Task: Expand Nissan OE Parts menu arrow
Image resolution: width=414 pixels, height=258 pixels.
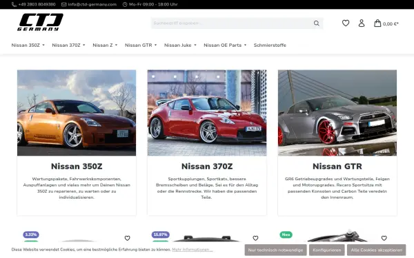Action: tap(245, 45)
